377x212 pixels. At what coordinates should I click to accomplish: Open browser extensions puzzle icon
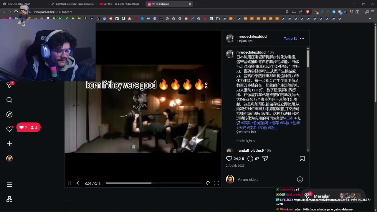pos(351,12)
